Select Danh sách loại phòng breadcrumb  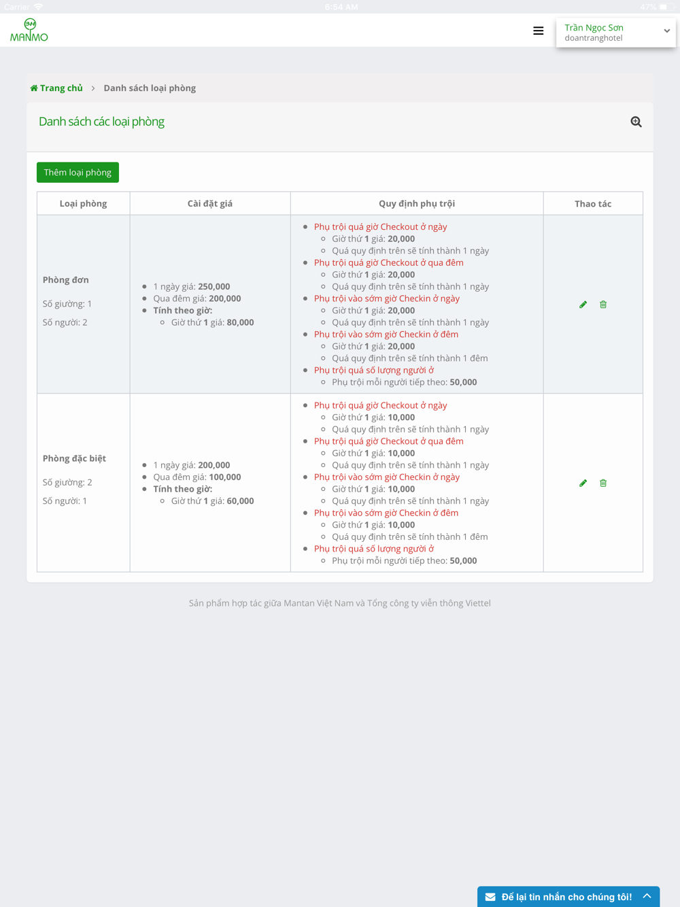pos(150,88)
